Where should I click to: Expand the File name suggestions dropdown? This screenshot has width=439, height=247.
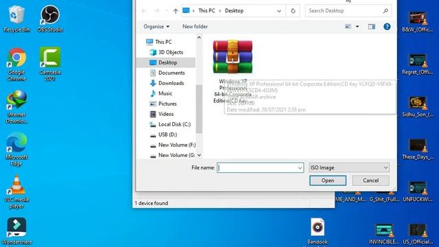tap(300, 167)
